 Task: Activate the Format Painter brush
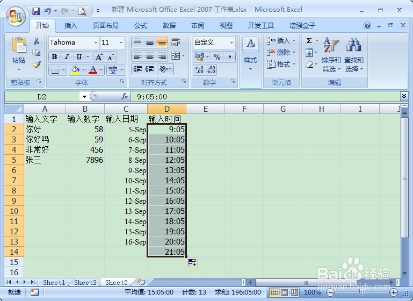click(x=37, y=64)
